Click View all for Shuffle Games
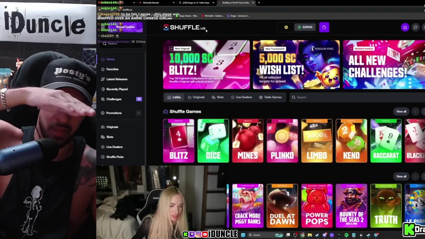 [x=401, y=112]
